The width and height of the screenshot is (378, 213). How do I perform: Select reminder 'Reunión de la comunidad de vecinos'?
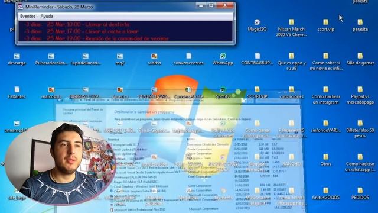96,38
